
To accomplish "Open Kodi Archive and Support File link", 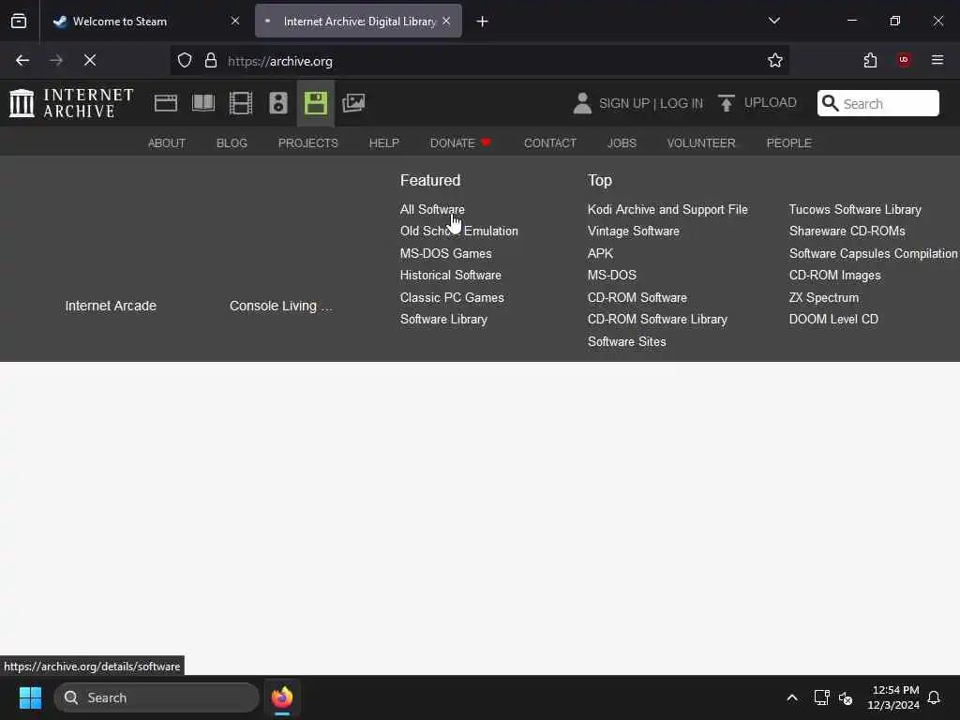I will 667,209.
